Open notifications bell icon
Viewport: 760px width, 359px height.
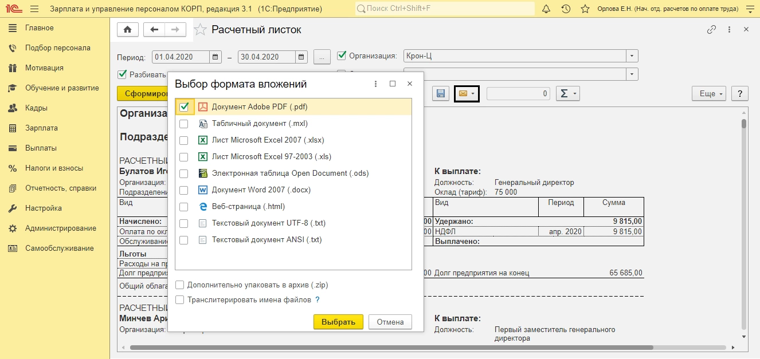coord(546,9)
